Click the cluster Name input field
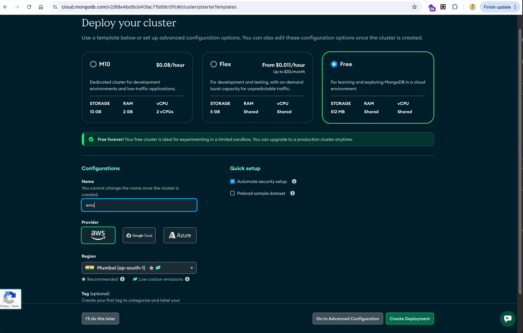 [139, 205]
